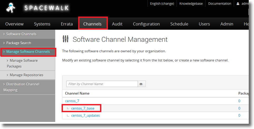Expand the Software Channels sidebar chevron
This screenshot has width=254, height=129.
4,34
